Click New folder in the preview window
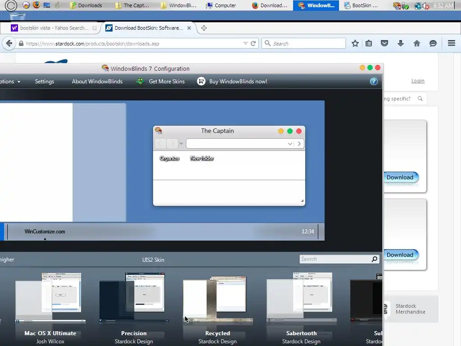Viewport: 461px width, 346px height. coord(202,158)
